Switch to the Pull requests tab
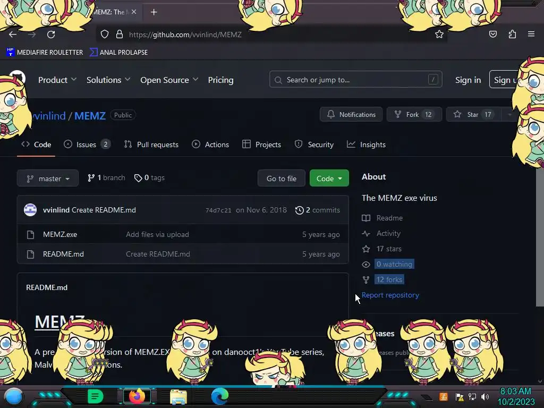The image size is (544, 408). click(151, 144)
